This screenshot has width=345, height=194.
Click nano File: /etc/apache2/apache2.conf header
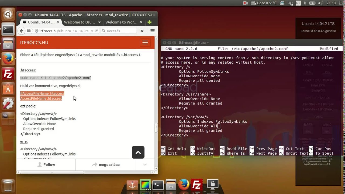tap(253, 49)
